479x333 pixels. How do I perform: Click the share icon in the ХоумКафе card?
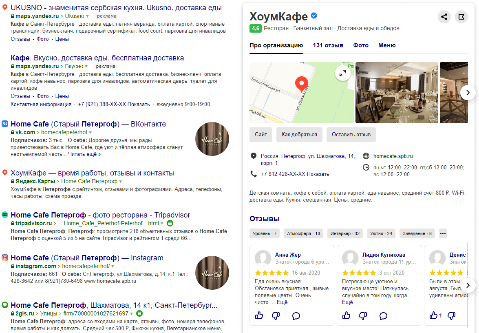click(x=444, y=17)
